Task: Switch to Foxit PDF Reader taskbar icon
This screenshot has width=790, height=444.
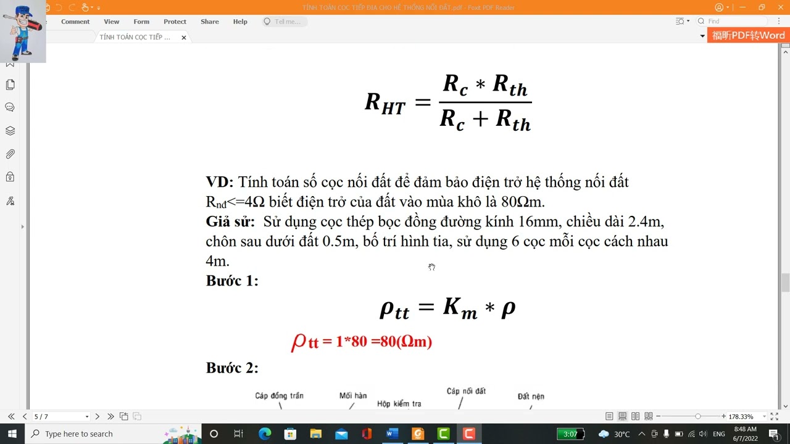Action: coord(418,434)
